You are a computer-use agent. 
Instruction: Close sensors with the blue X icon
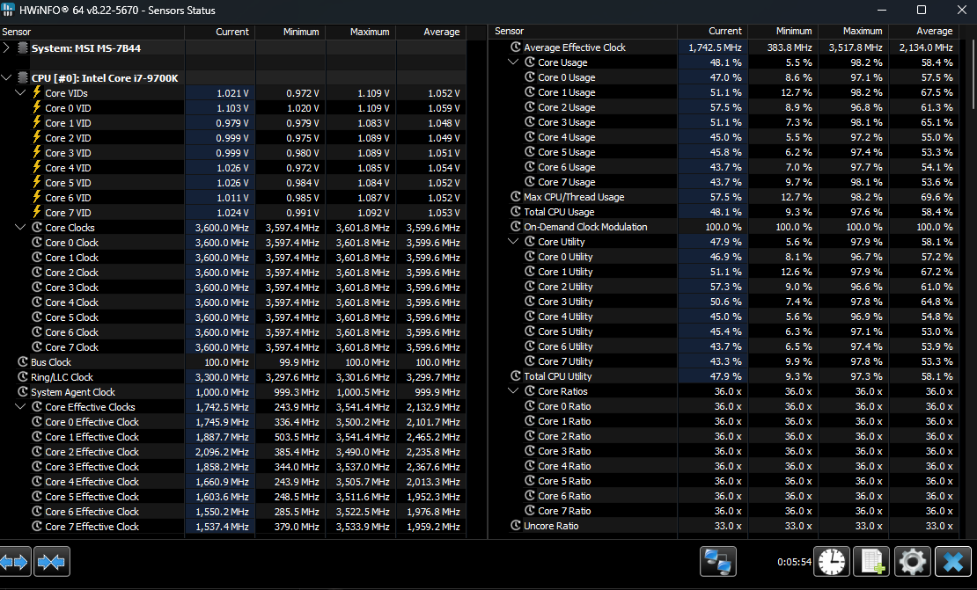(952, 562)
